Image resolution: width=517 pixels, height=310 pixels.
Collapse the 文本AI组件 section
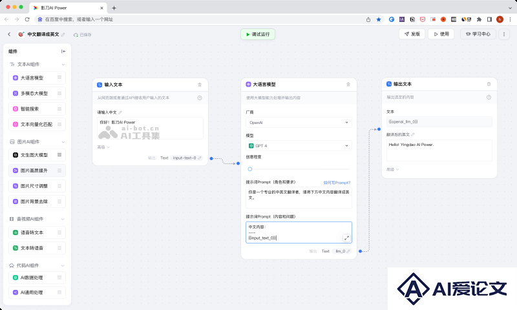[63, 64]
